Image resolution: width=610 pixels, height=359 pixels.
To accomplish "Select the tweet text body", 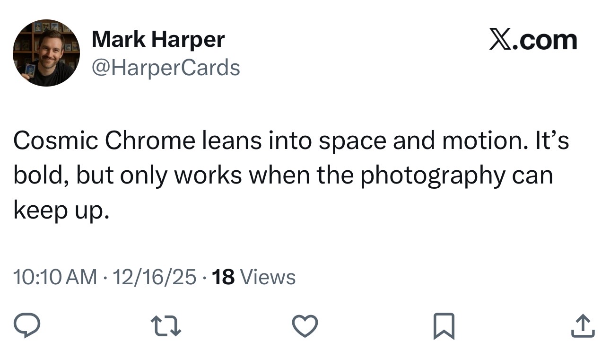I will pos(284,174).
